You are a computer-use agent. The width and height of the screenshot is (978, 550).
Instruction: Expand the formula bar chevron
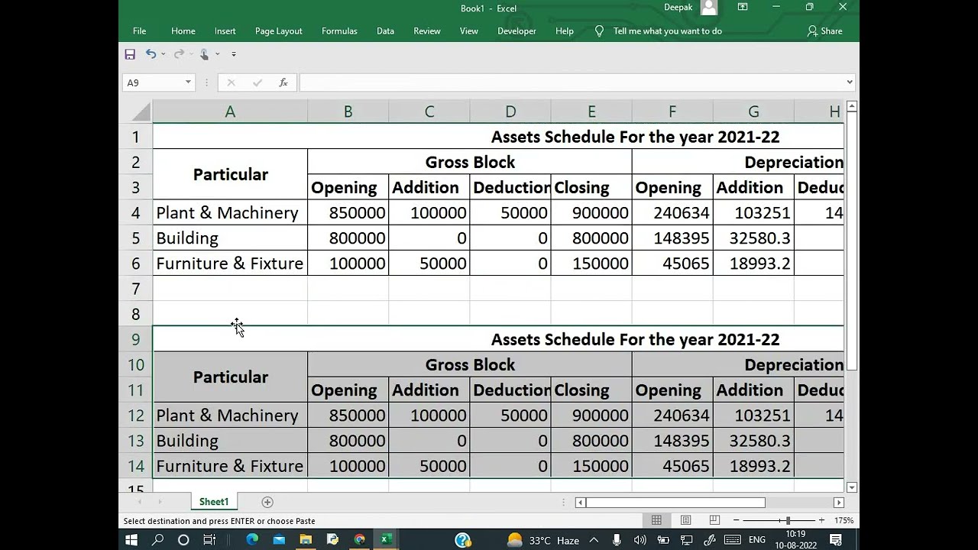pos(850,82)
